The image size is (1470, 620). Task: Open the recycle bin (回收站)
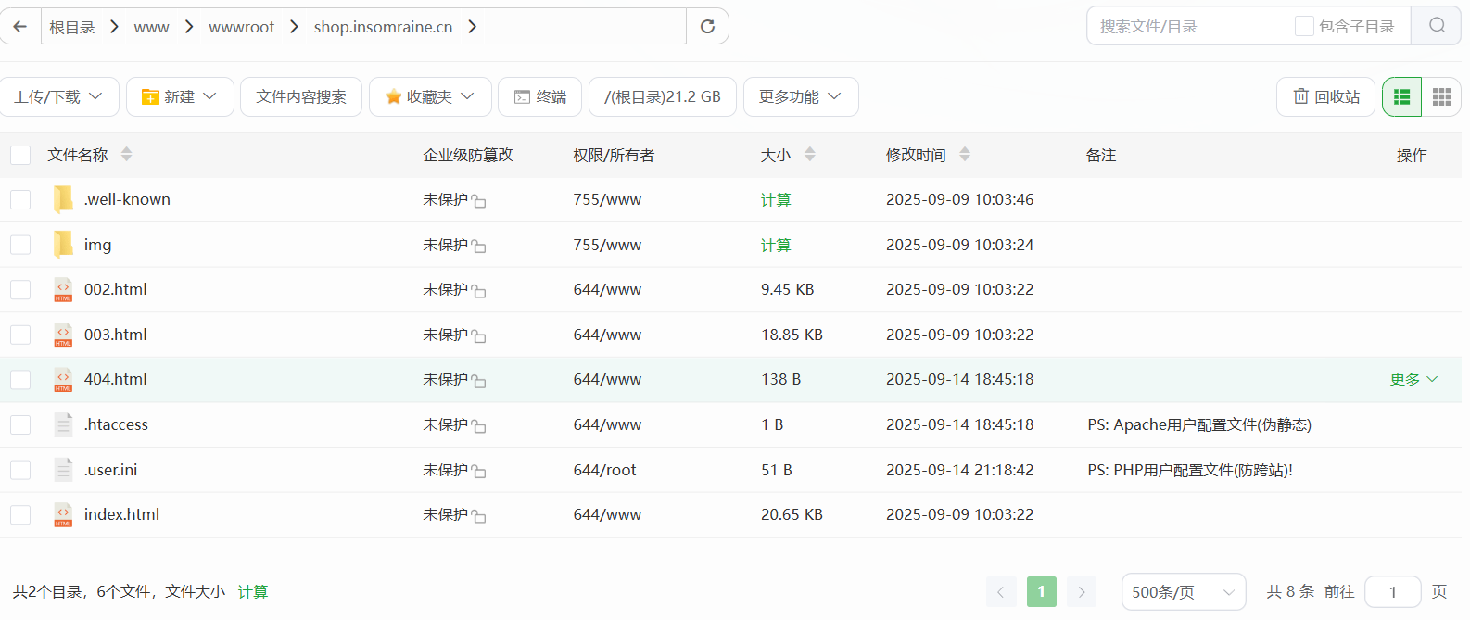pos(1326,97)
